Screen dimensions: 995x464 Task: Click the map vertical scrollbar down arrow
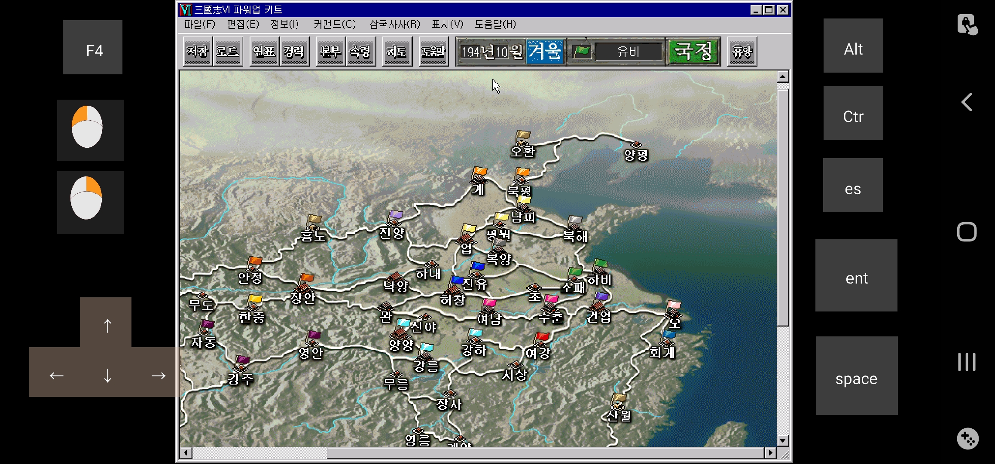click(x=783, y=441)
